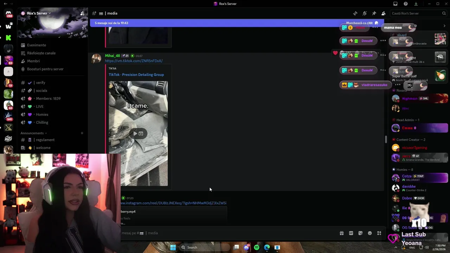Click Mihai_48's avatar
This screenshot has height=253, width=450.
tap(96, 59)
